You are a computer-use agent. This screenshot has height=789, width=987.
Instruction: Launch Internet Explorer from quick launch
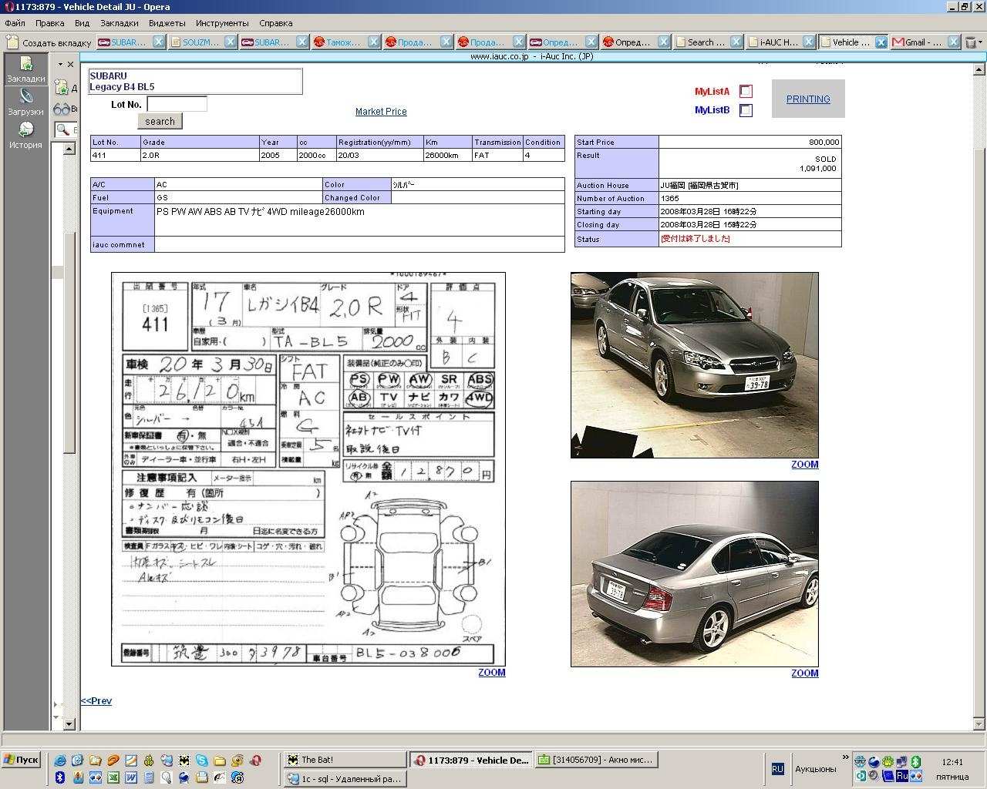point(59,760)
